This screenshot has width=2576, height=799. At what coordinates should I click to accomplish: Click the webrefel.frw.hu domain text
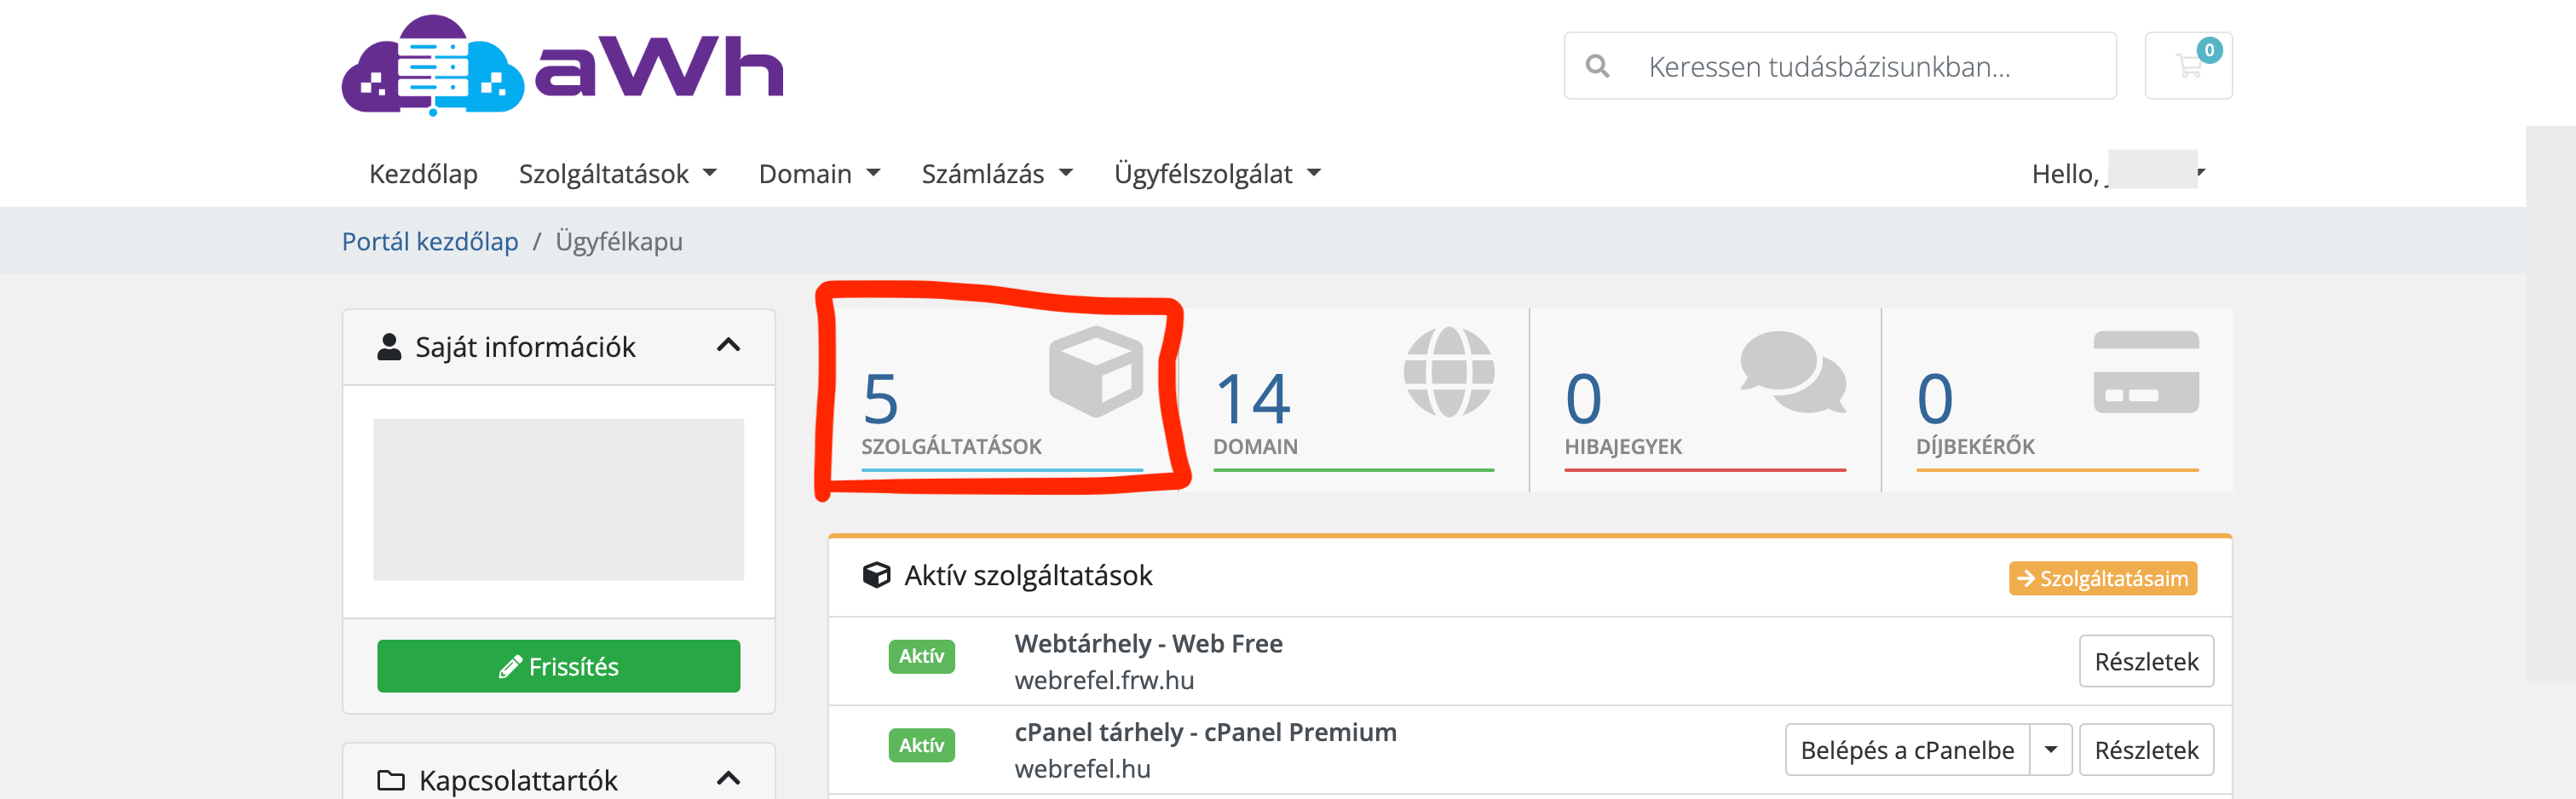click(1104, 680)
